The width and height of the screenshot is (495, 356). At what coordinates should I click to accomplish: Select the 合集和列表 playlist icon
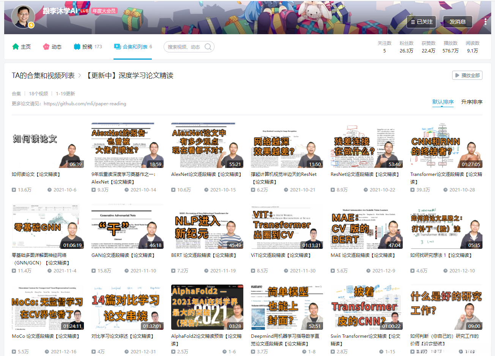118,46
